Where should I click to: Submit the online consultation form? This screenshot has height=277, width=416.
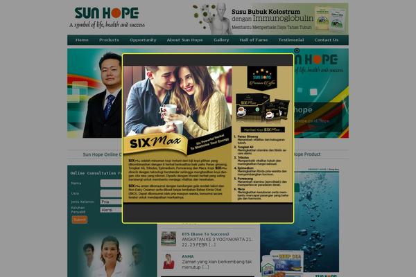[79, 220]
